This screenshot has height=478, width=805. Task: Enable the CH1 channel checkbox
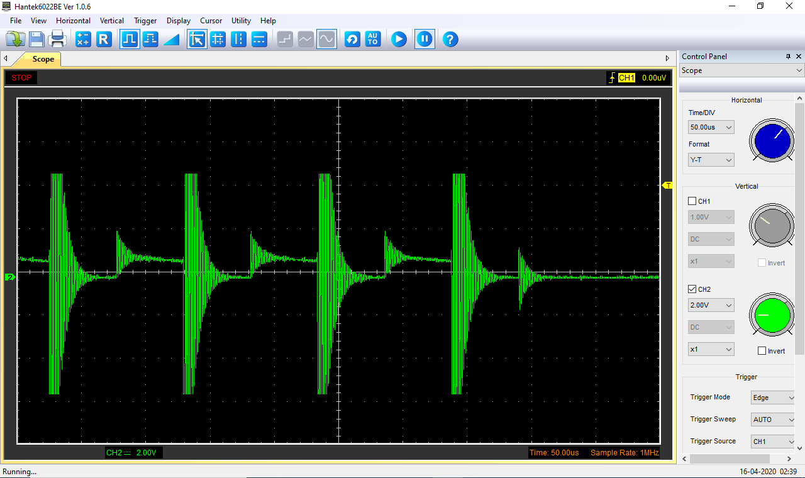pyautogui.click(x=692, y=201)
